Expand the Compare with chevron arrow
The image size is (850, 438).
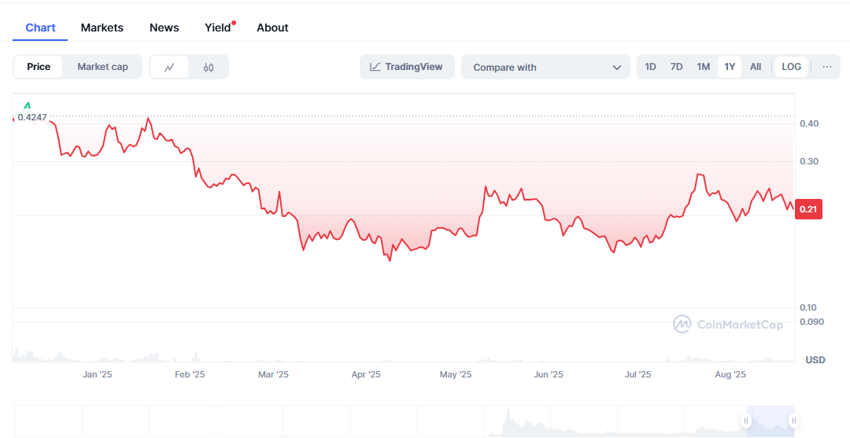(617, 67)
